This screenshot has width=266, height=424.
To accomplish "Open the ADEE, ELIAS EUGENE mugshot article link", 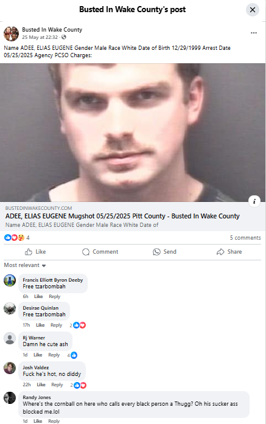I will pyautogui.click(x=122, y=216).
